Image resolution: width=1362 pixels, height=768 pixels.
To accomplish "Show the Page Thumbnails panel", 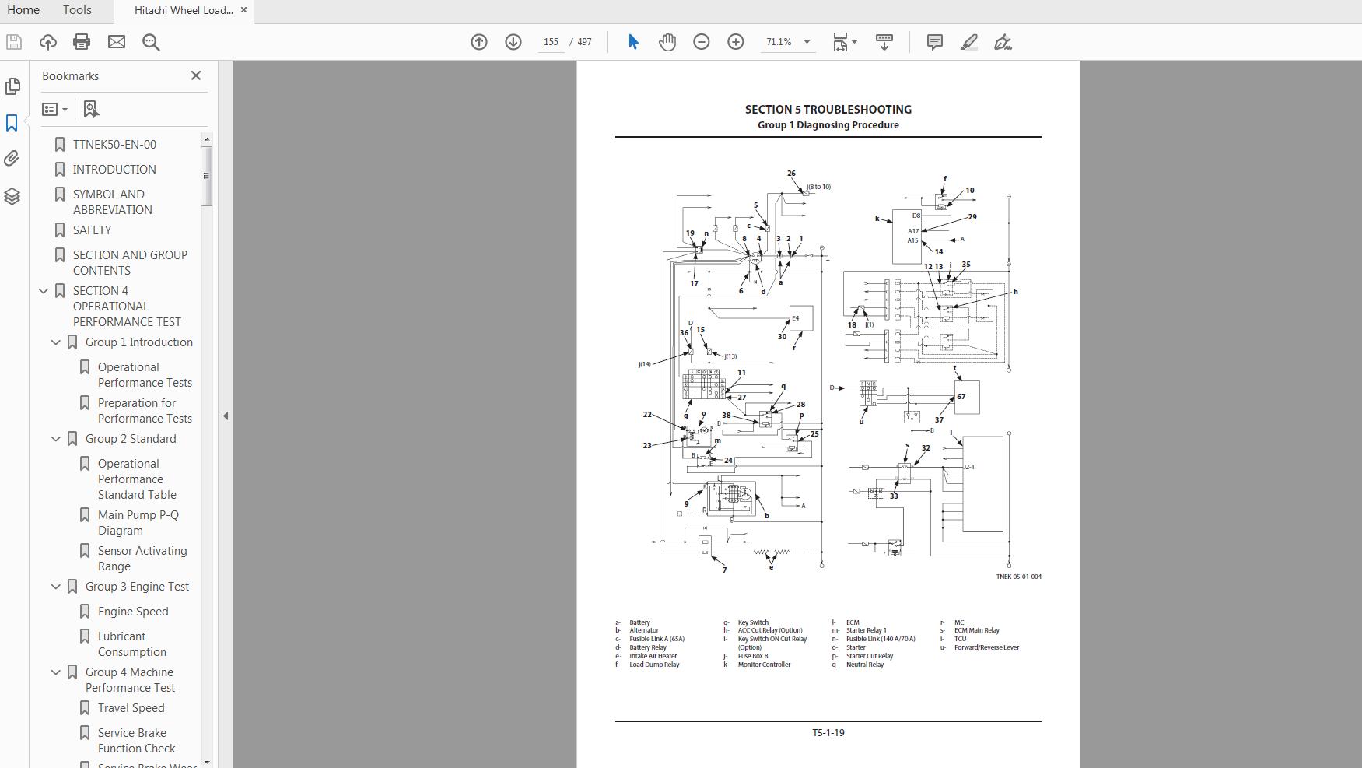I will [12, 86].
